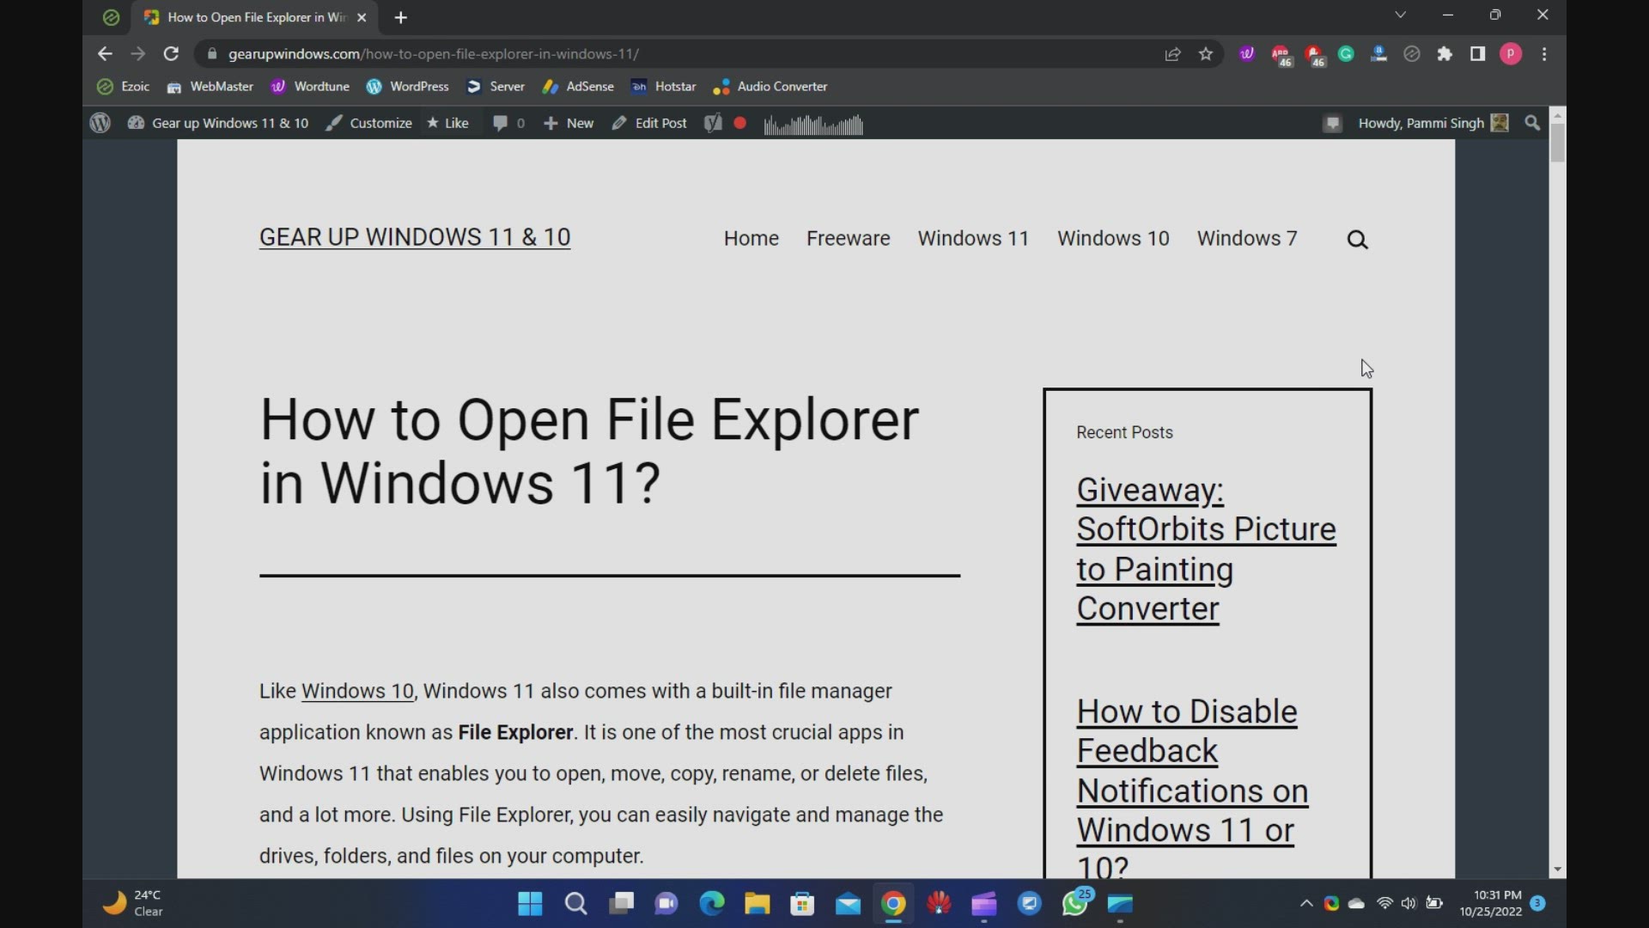Viewport: 1649px width, 928px height.
Task: Open the Windows 10 menu item
Action: tap(1113, 238)
